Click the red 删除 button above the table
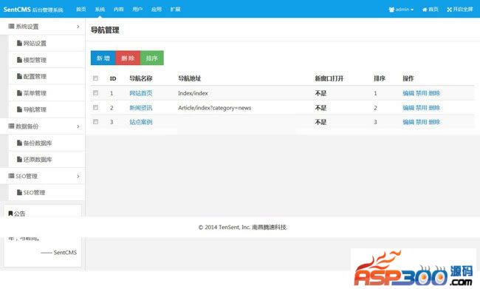Image resolution: width=480 pixels, height=289 pixels. pos(128,58)
